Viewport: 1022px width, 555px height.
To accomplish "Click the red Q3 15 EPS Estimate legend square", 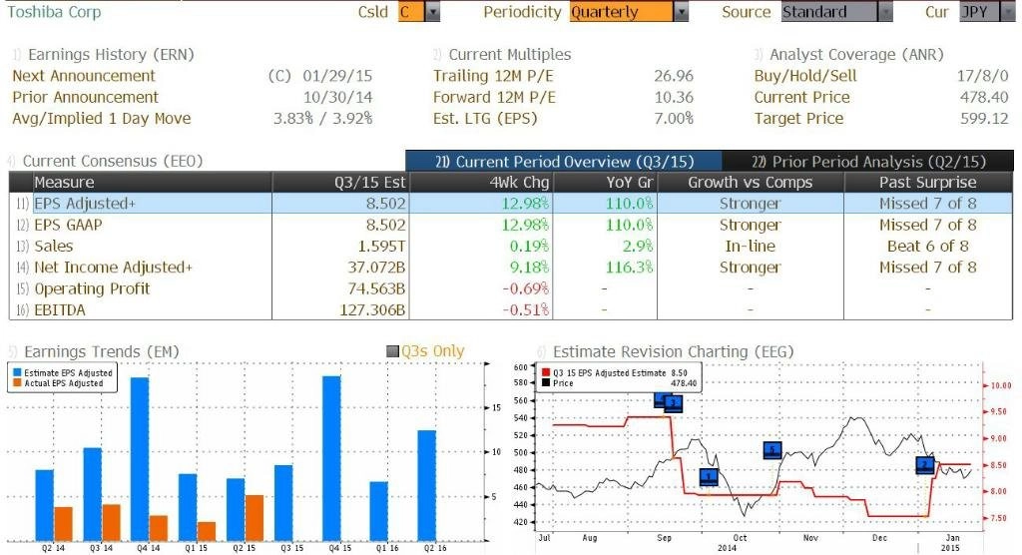I will 545,372.
